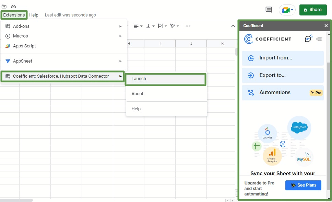This screenshot has height=202, width=332.
Task: Click the Automations flow icon
Action: [x=251, y=93]
